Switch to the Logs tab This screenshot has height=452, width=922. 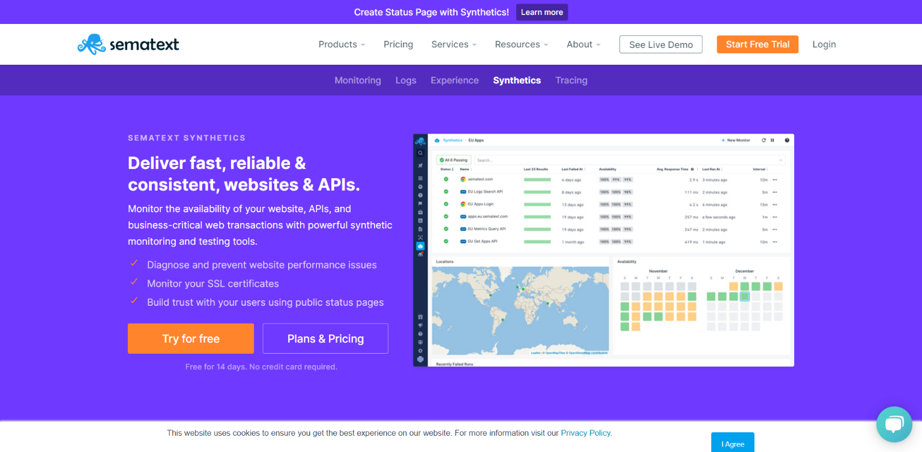[406, 80]
